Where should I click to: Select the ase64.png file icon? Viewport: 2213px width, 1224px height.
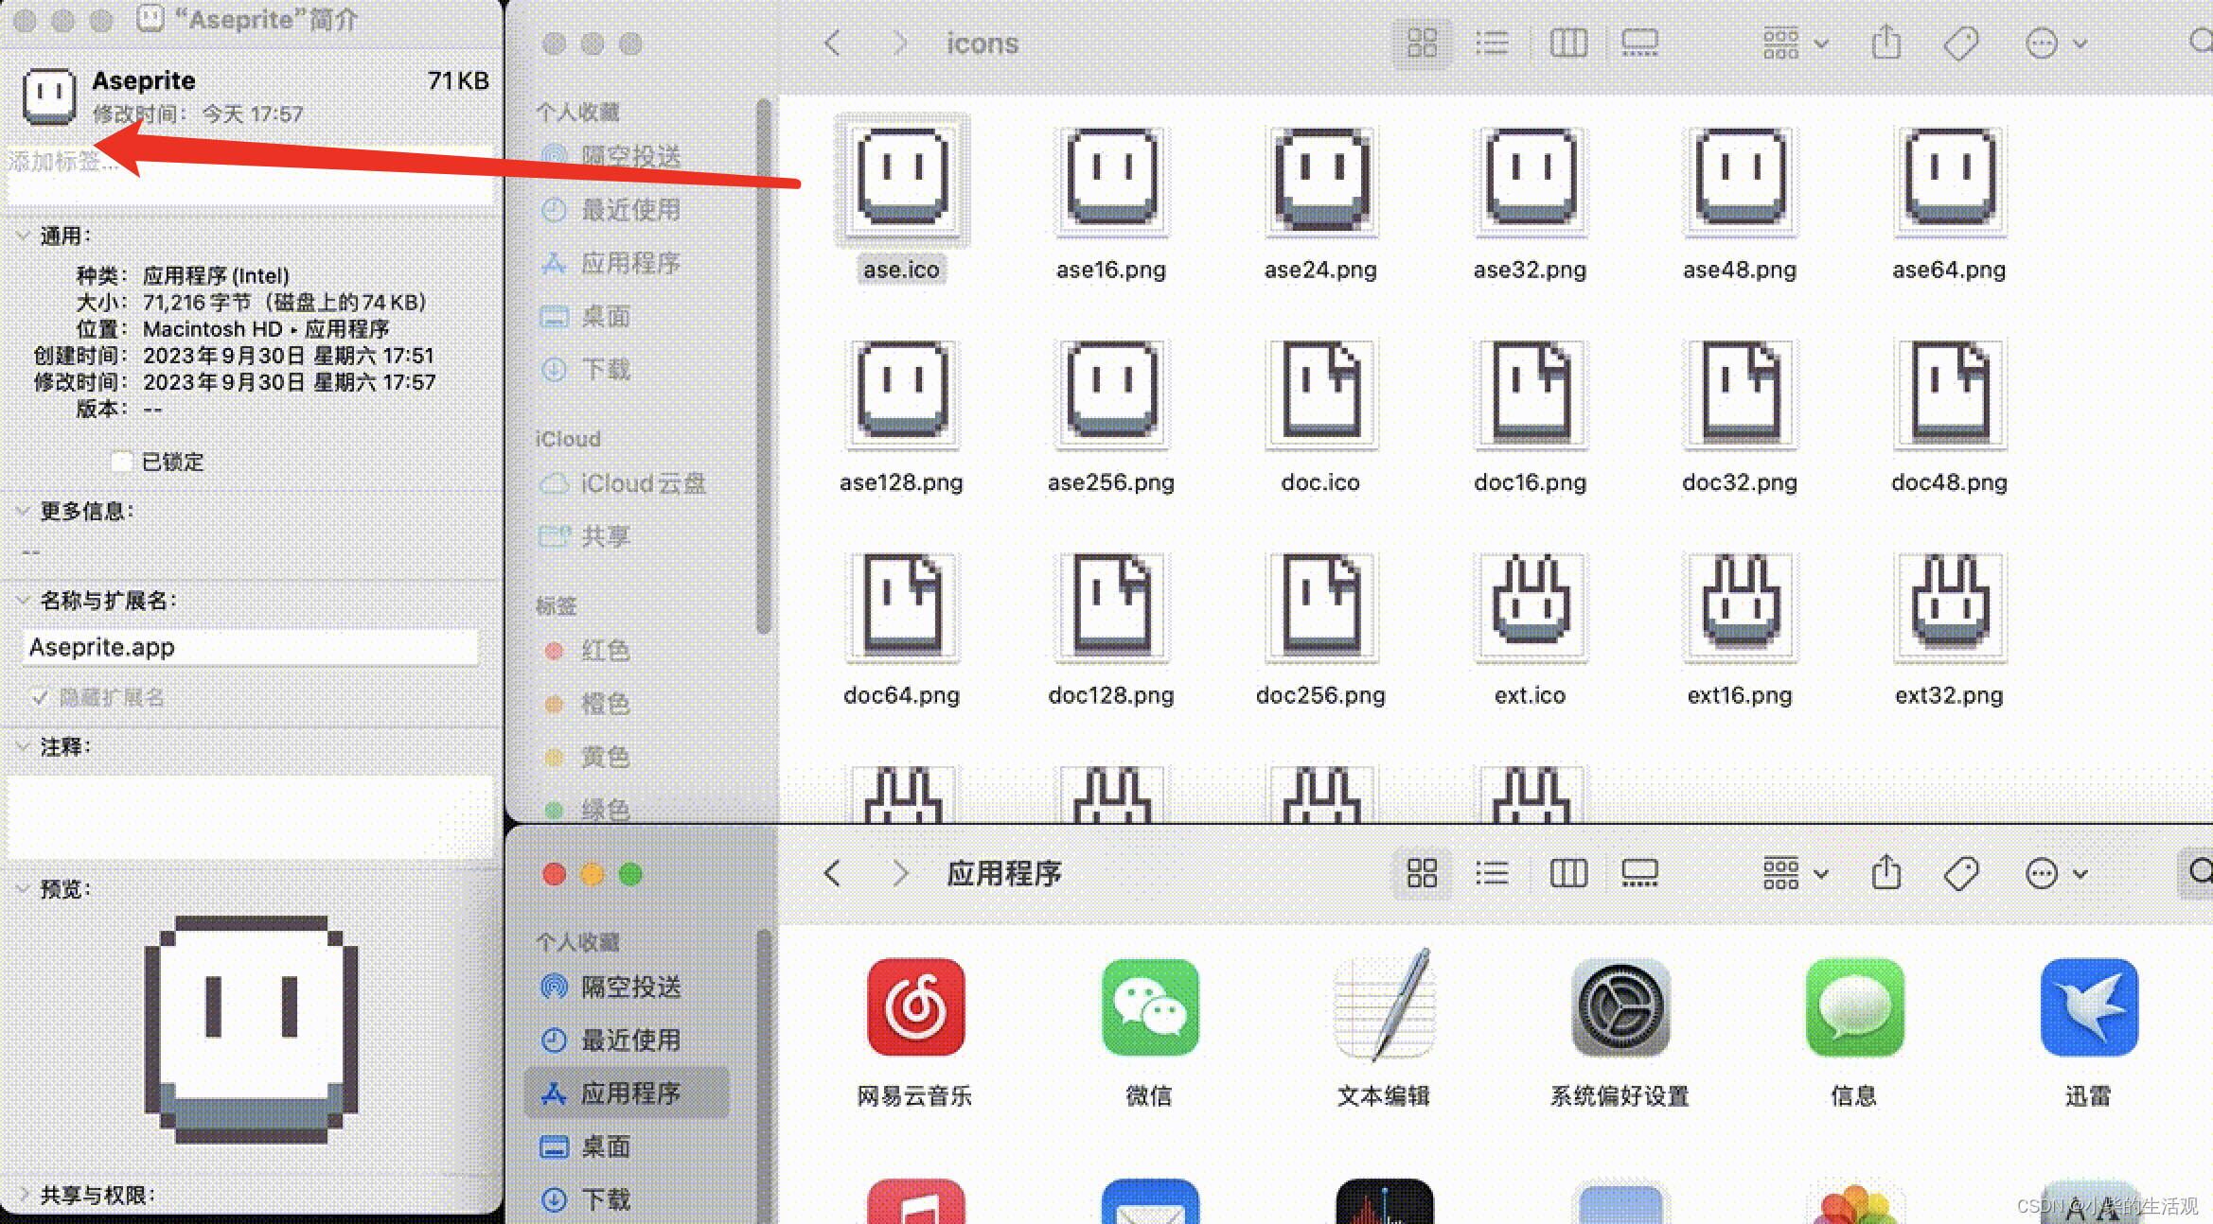(x=1950, y=180)
